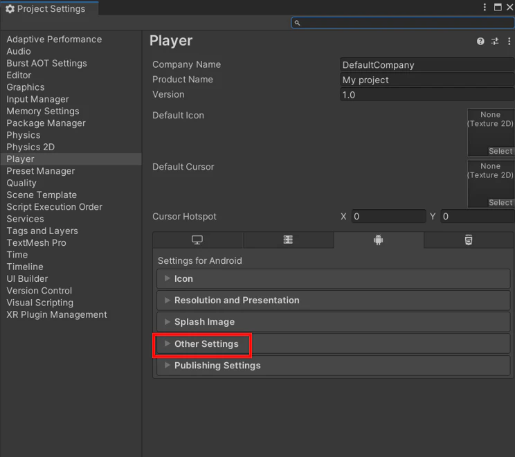The height and width of the screenshot is (457, 515).
Task: Open Tags and Layers settings
Action: (42, 231)
